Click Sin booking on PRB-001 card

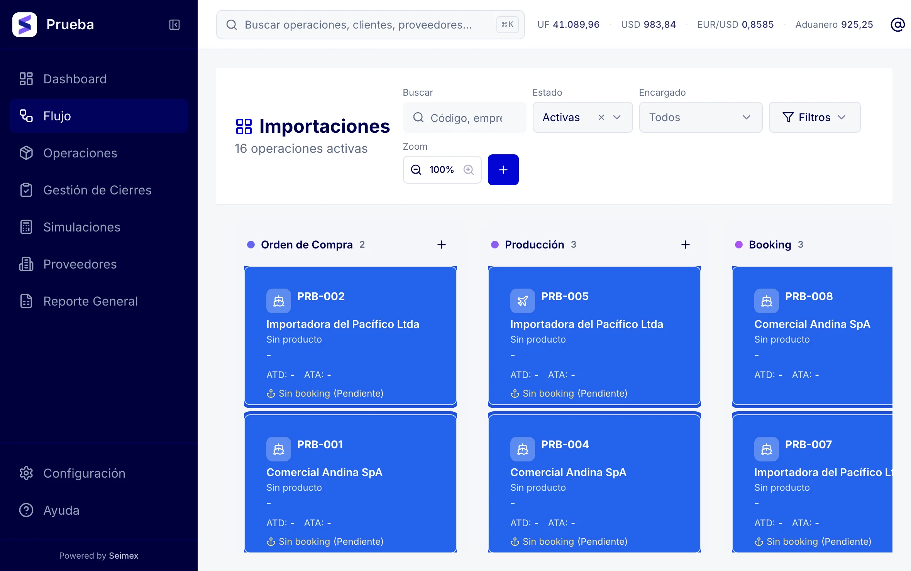pyautogui.click(x=304, y=541)
